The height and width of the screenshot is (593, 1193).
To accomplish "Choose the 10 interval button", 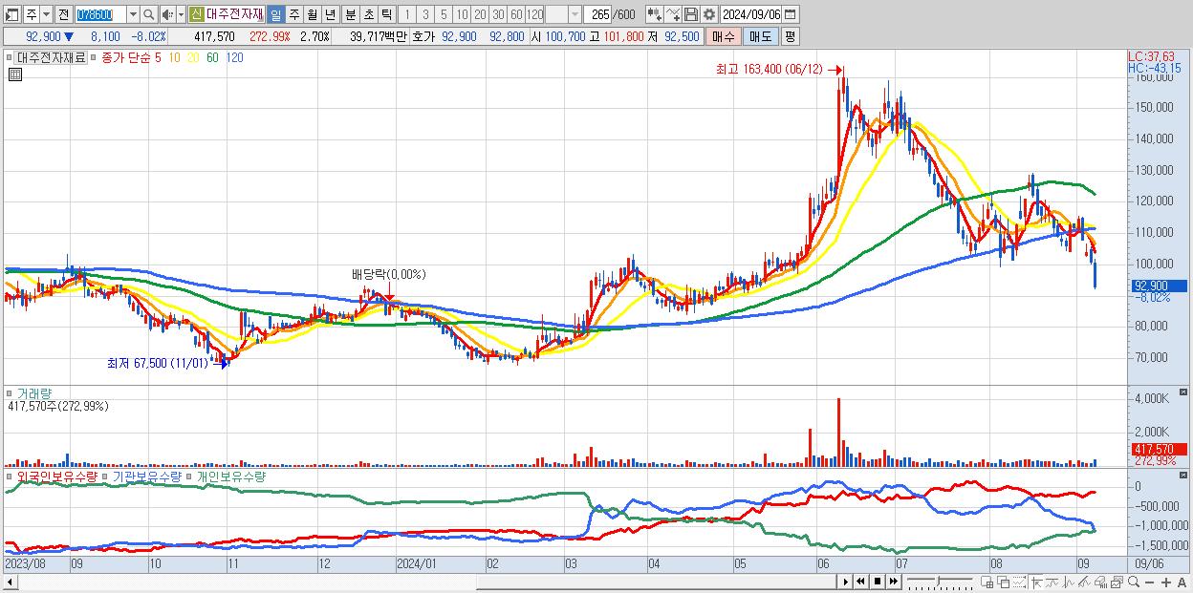I will 462,15.
